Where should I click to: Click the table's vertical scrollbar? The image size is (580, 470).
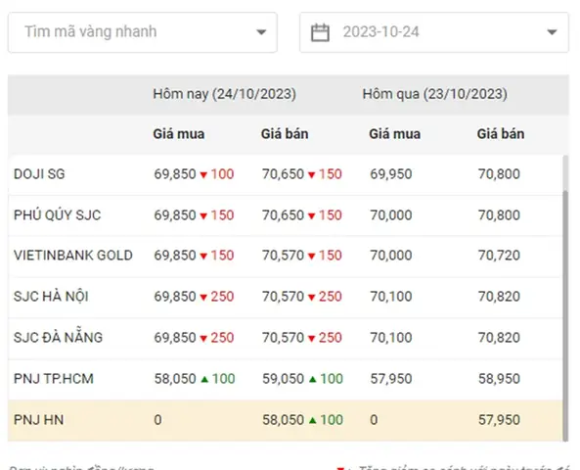pyautogui.click(x=565, y=315)
